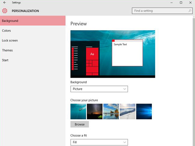
Task: Click the Personalization gear icon
Action: click(5, 11)
